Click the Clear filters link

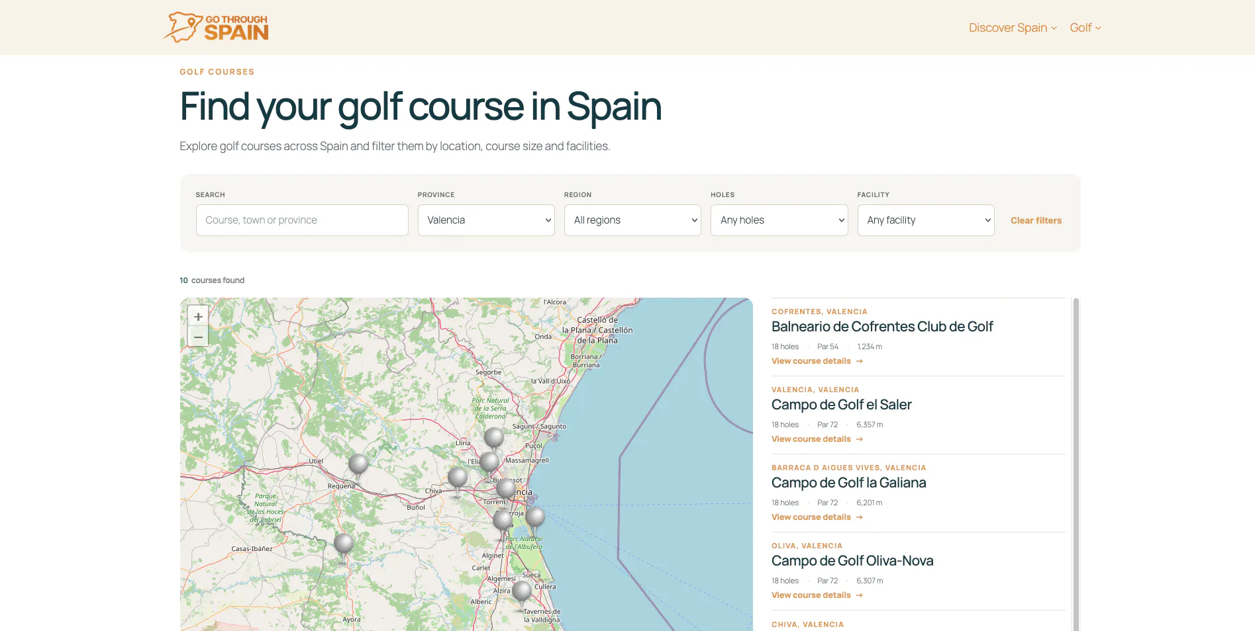click(x=1036, y=220)
